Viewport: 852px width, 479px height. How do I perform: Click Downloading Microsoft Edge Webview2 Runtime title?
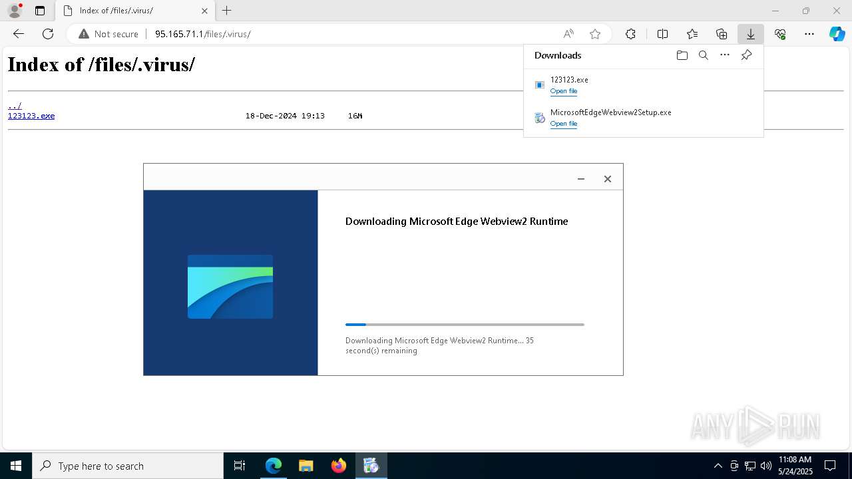tap(457, 222)
